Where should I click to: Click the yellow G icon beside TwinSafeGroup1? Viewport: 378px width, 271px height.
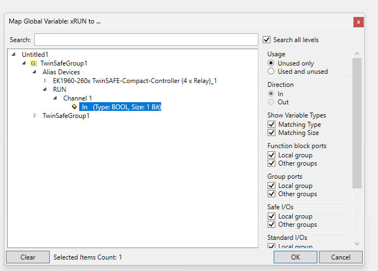click(33, 63)
